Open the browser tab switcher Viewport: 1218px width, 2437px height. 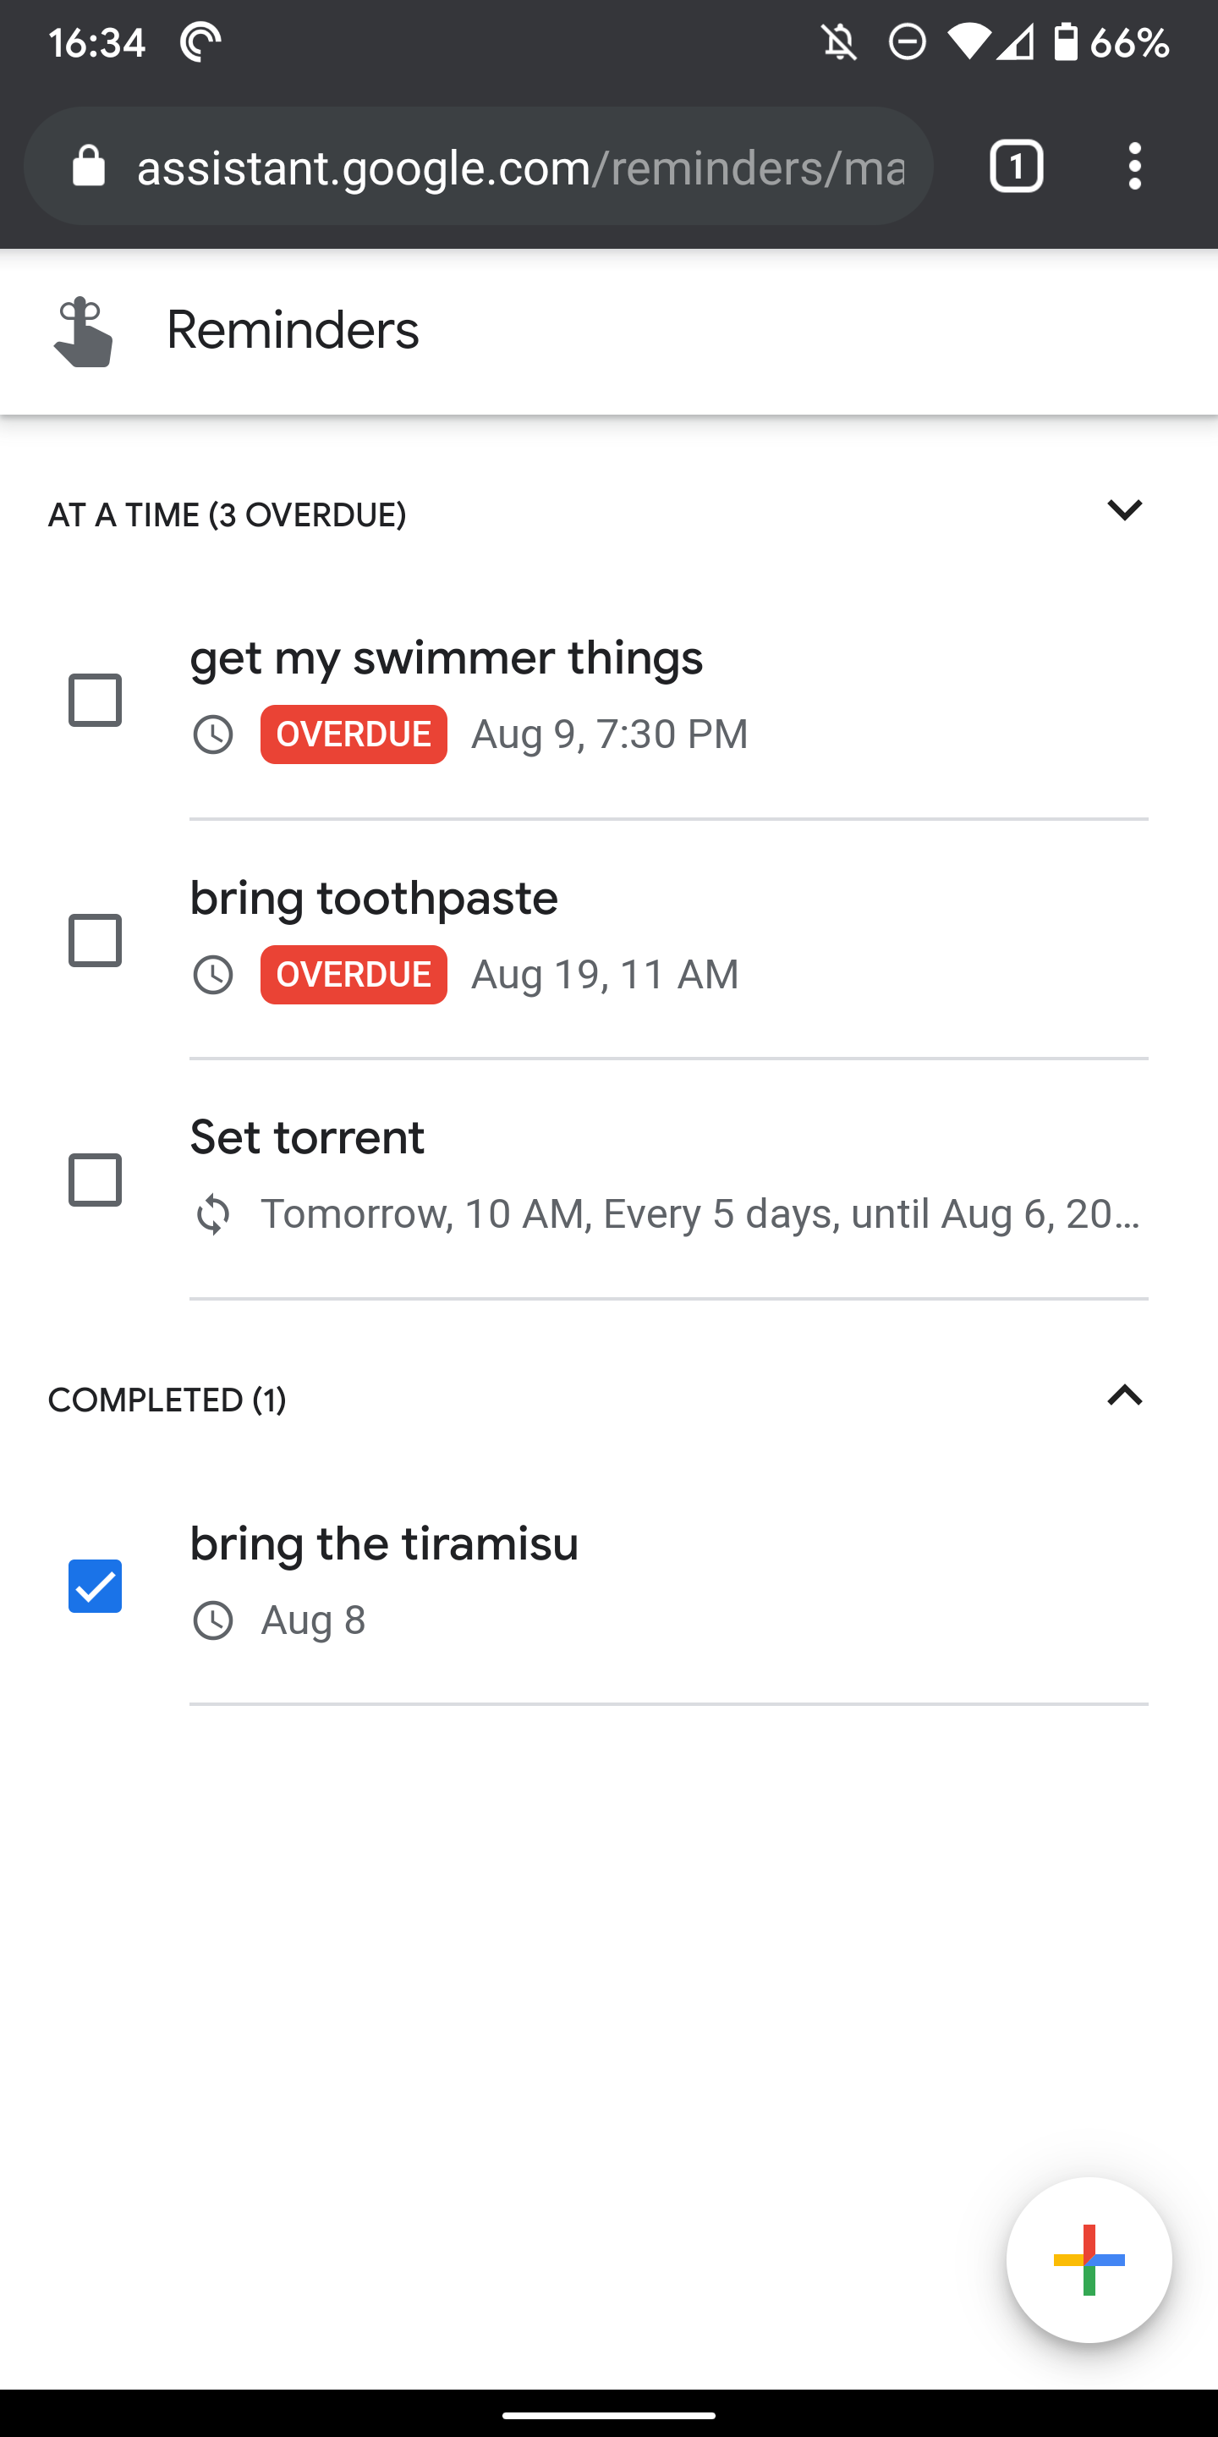coord(1016,167)
